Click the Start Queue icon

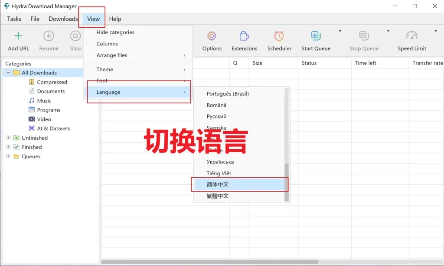[x=316, y=36]
